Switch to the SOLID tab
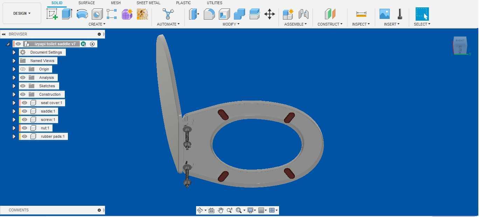Viewport: 479px width, 217px height. click(57, 3)
